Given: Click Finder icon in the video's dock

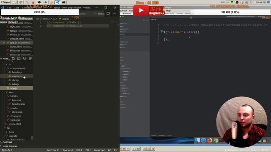Looking at the screenshot, I should [x=197, y=140].
